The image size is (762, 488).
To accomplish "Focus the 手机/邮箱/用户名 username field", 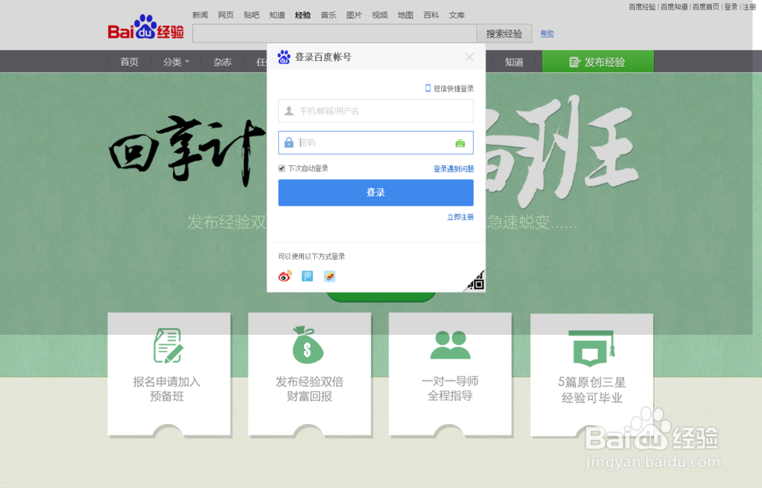I will tap(376, 110).
